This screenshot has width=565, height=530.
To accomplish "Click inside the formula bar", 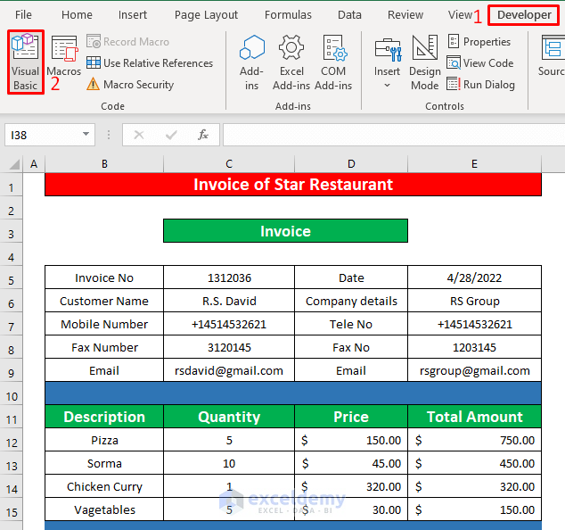I will pyautogui.click(x=392, y=135).
